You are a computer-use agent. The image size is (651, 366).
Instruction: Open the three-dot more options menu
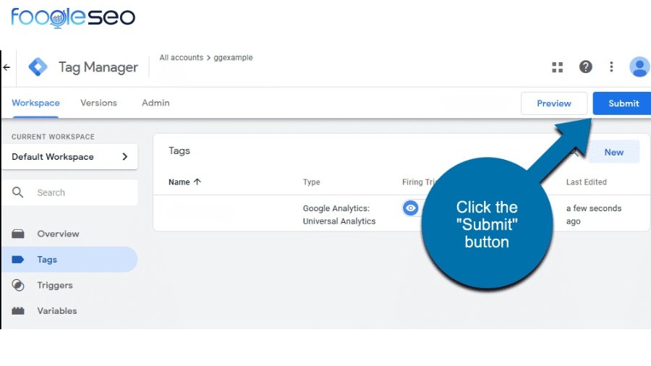click(611, 67)
